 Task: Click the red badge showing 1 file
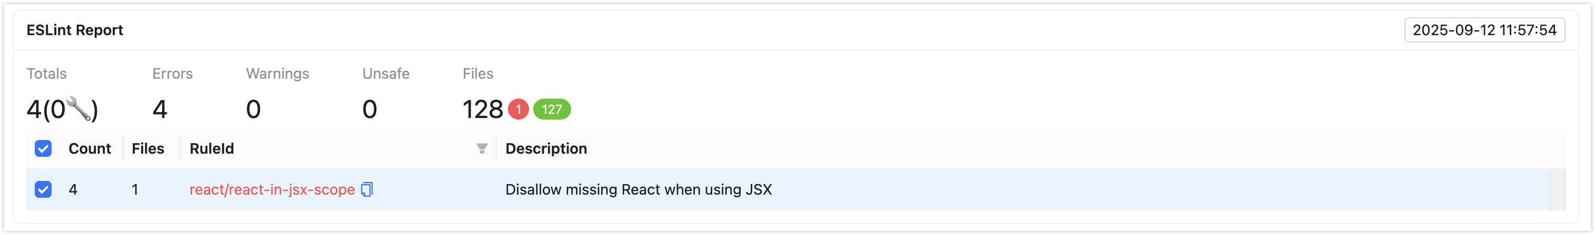point(517,109)
